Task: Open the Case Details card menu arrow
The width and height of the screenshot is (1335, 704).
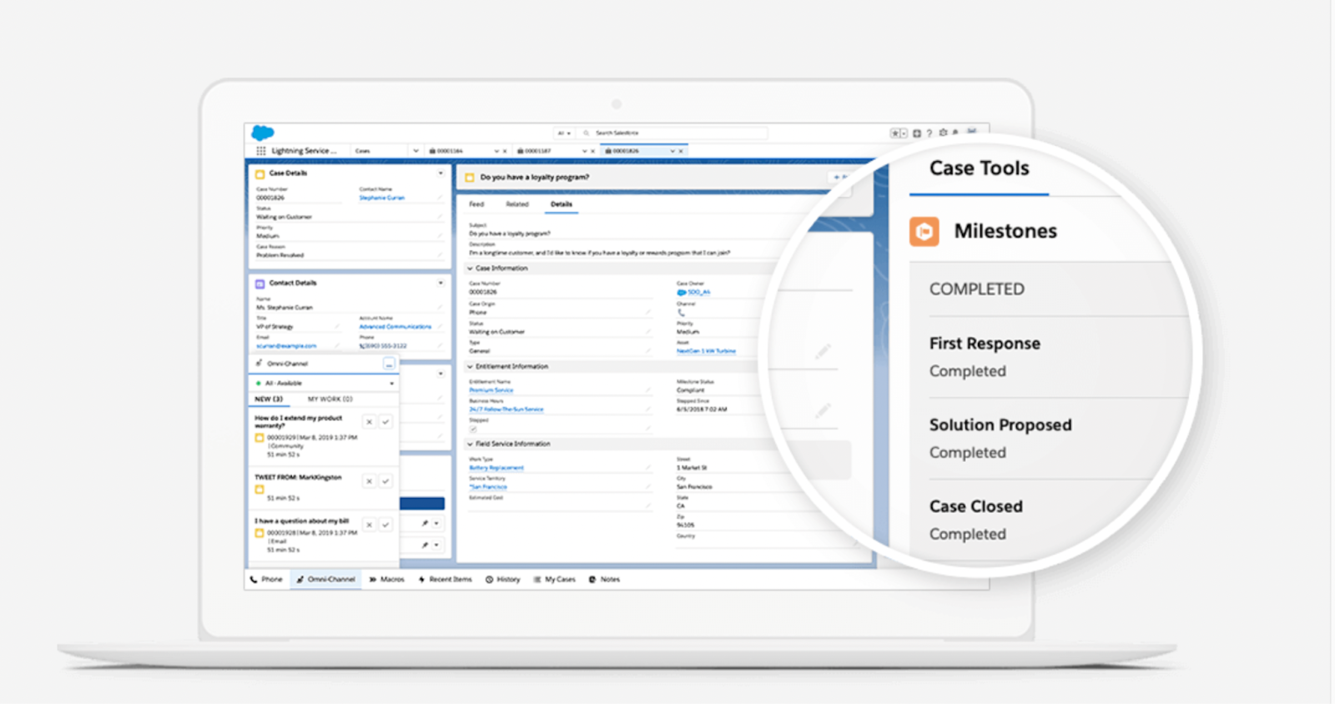Action: click(x=441, y=173)
